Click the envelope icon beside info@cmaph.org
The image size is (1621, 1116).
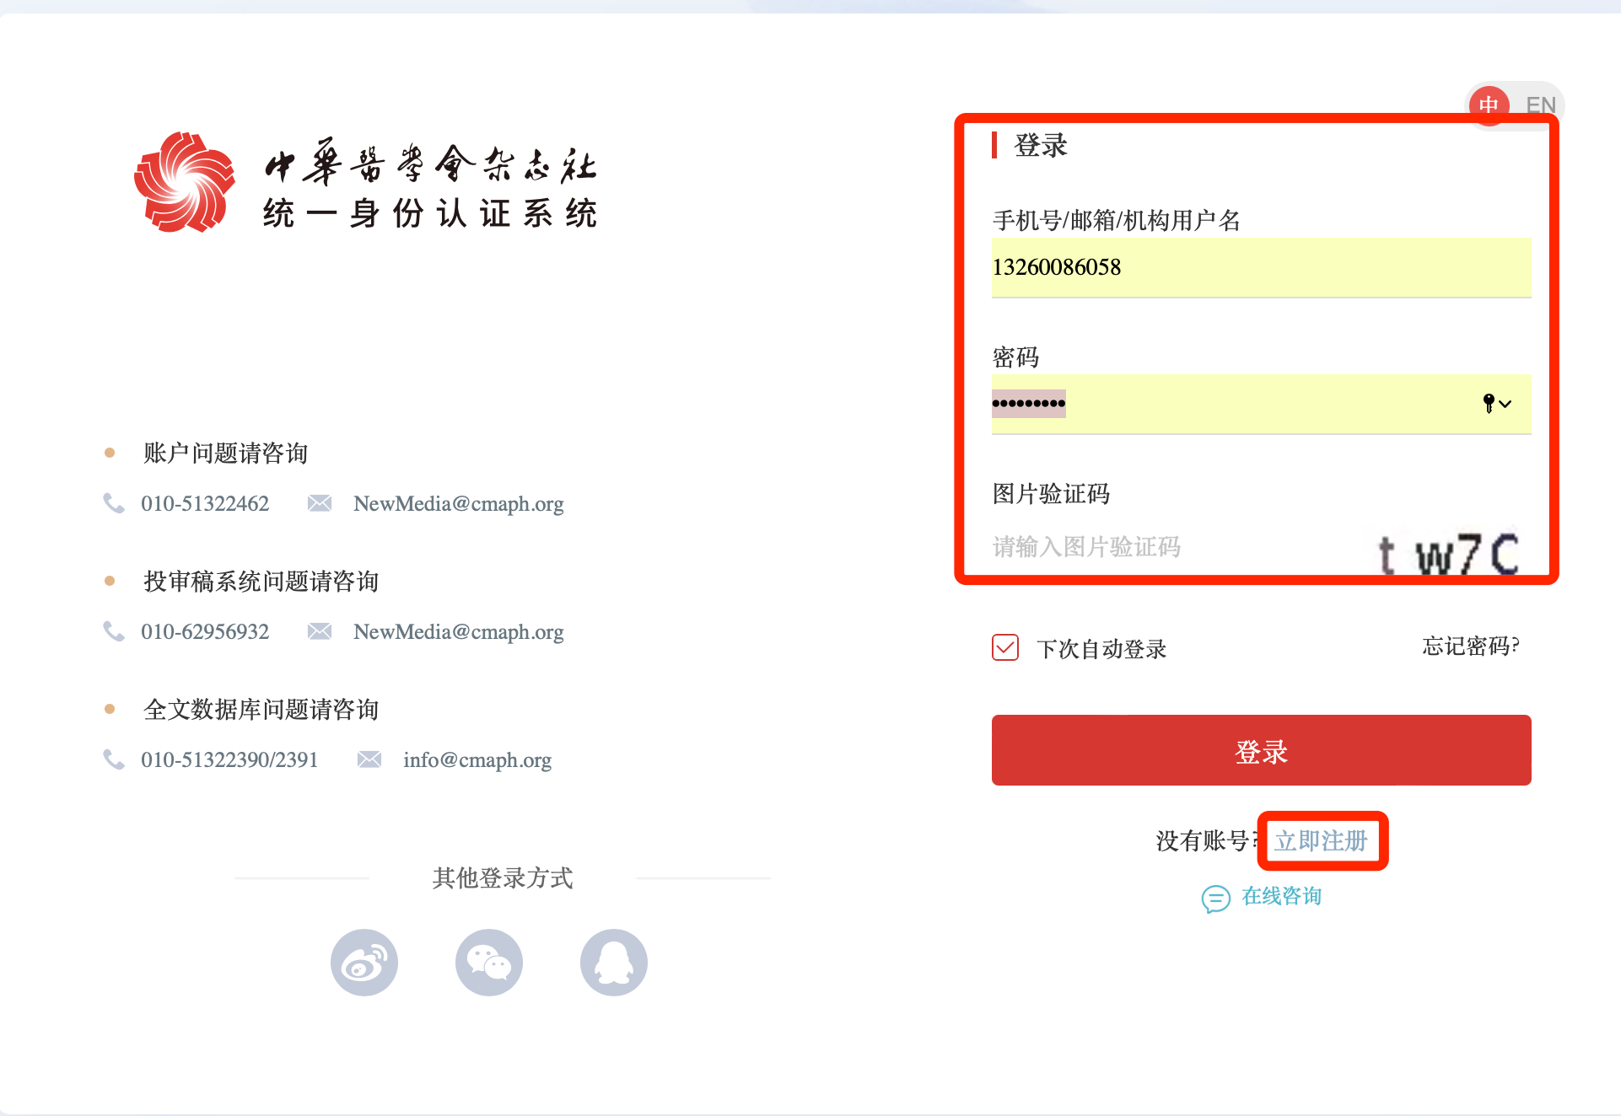pos(369,759)
